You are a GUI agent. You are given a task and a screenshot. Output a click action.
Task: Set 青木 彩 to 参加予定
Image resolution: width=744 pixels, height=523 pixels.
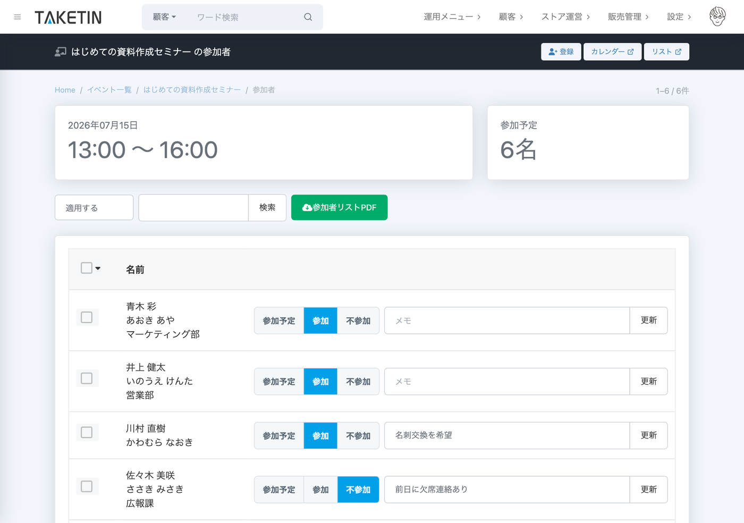[279, 320]
